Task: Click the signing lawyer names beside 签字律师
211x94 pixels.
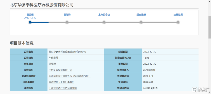Action: click(x=148, y=82)
